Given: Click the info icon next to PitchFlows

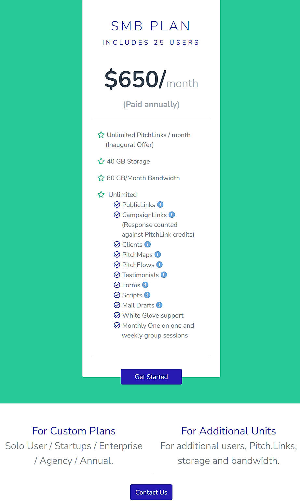Looking at the screenshot, I should (159, 264).
